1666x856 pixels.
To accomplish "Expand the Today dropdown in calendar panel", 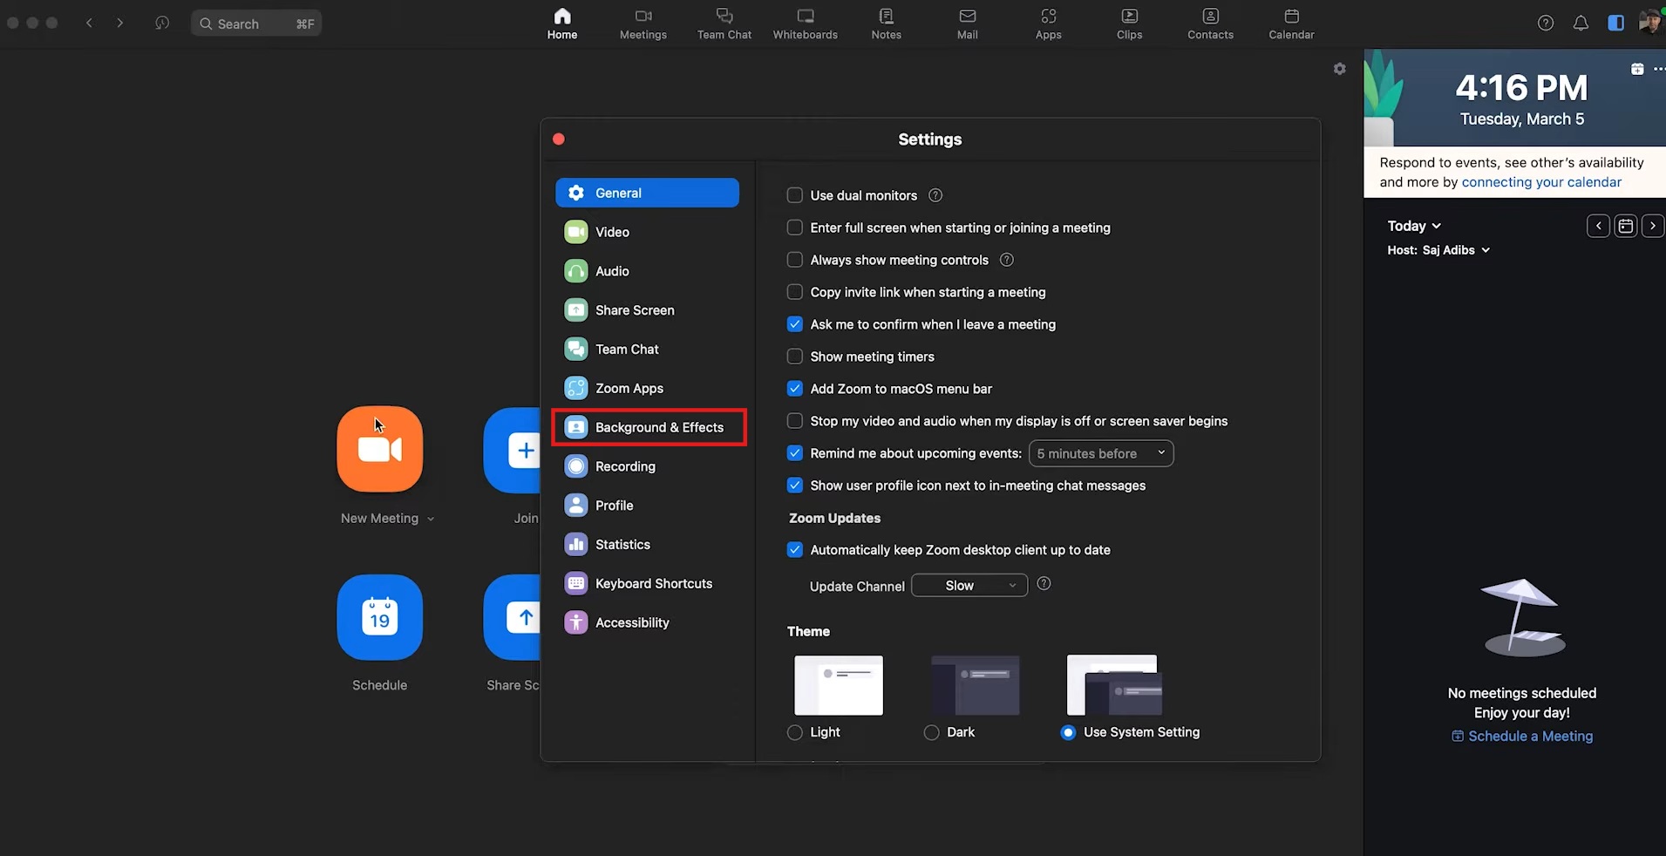I will (1414, 226).
